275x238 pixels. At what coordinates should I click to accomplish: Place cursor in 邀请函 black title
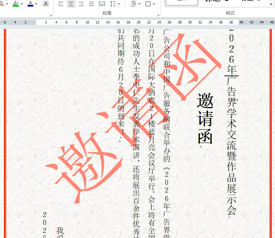click(205, 118)
